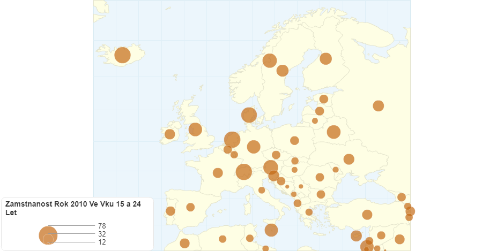Select the Norway data bubble
504x251 pixels.
269,60
